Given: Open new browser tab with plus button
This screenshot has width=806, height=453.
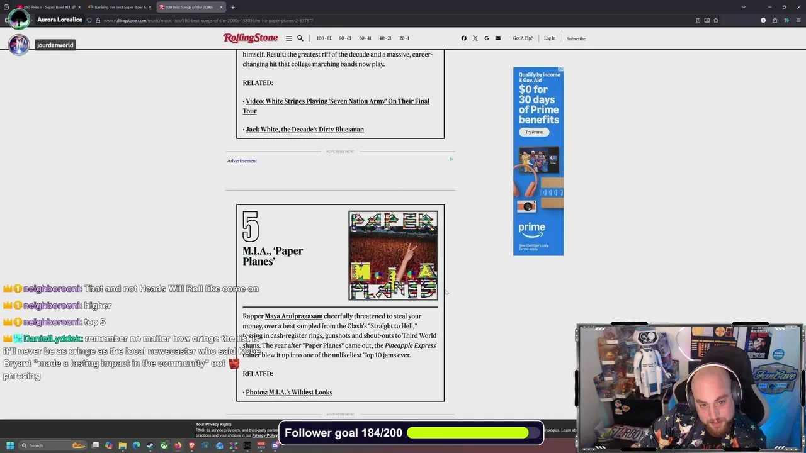Looking at the screenshot, I should tap(232, 7).
